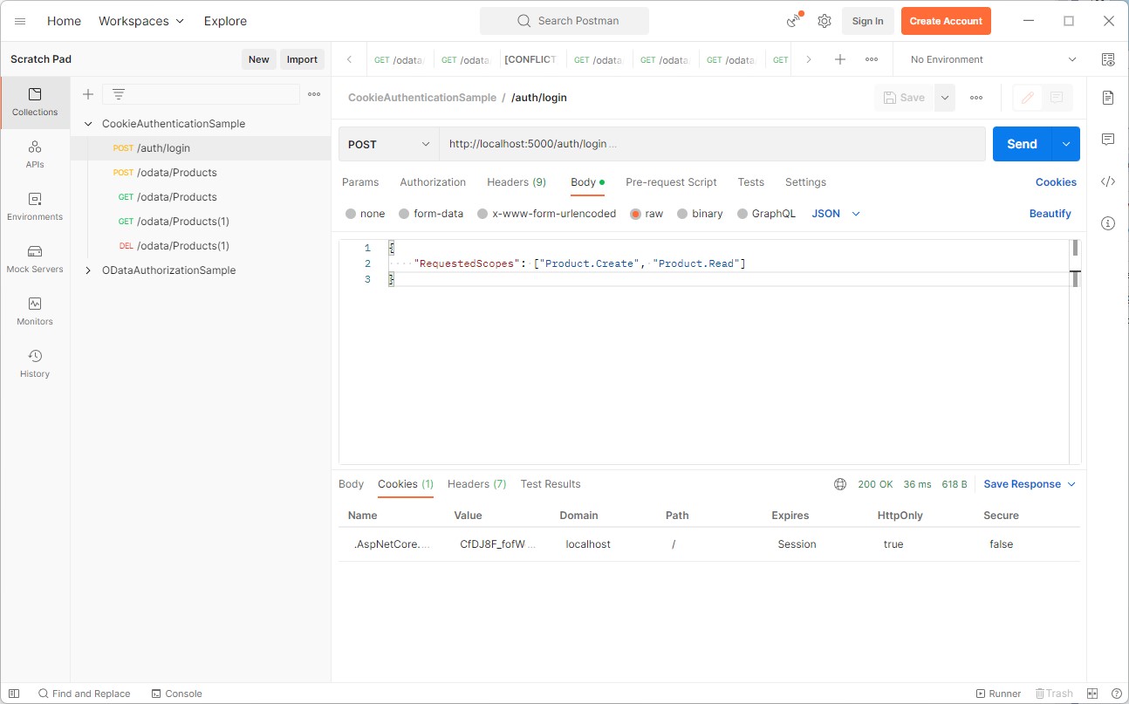
Task: Open collections panel more options ellipsis
Action: pos(314,94)
